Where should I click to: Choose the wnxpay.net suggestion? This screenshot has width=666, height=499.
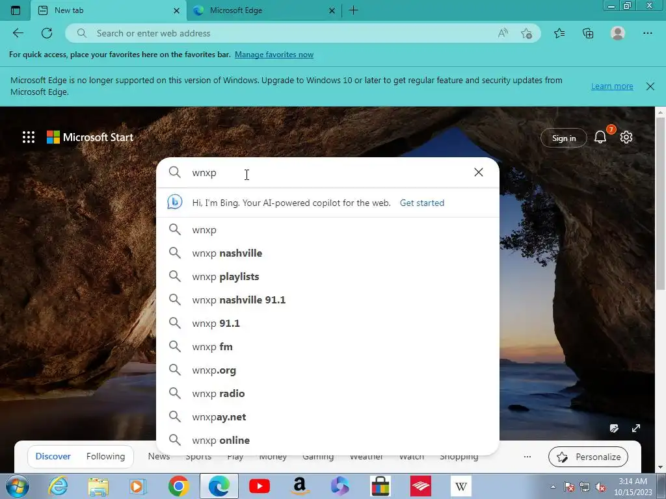328,416
